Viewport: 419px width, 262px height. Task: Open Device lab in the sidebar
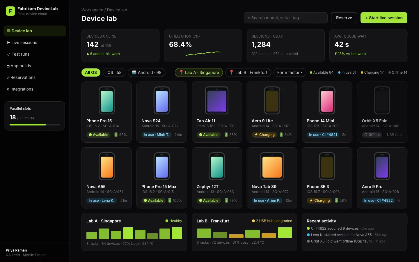point(35,31)
